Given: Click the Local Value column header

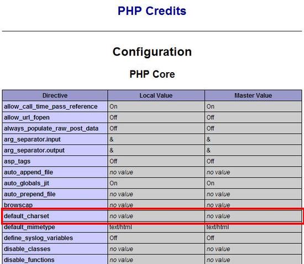Looking at the screenshot, I should (x=156, y=95).
